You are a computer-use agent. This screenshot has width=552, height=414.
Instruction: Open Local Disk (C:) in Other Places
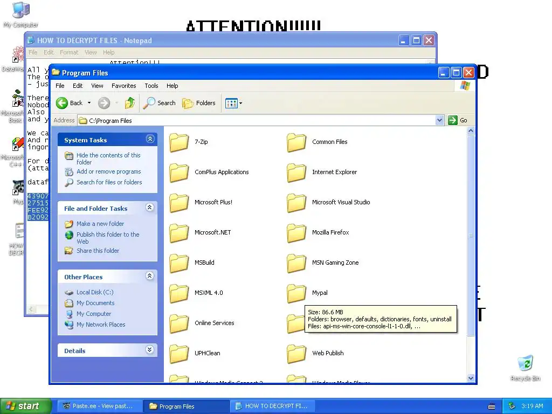tap(95, 292)
